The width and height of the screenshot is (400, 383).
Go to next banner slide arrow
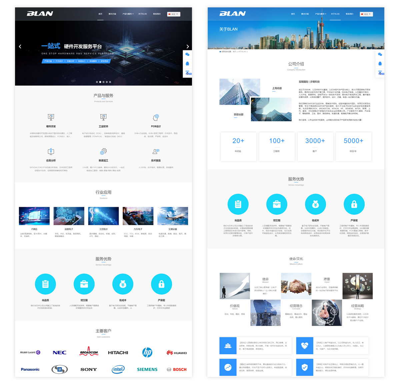pyautogui.click(x=188, y=47)
